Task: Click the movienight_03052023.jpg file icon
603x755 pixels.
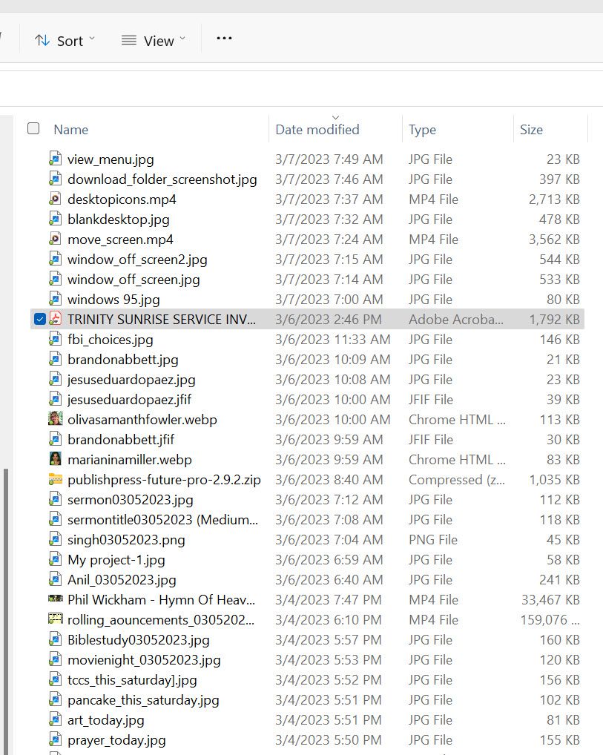Action: pos(56,659)
